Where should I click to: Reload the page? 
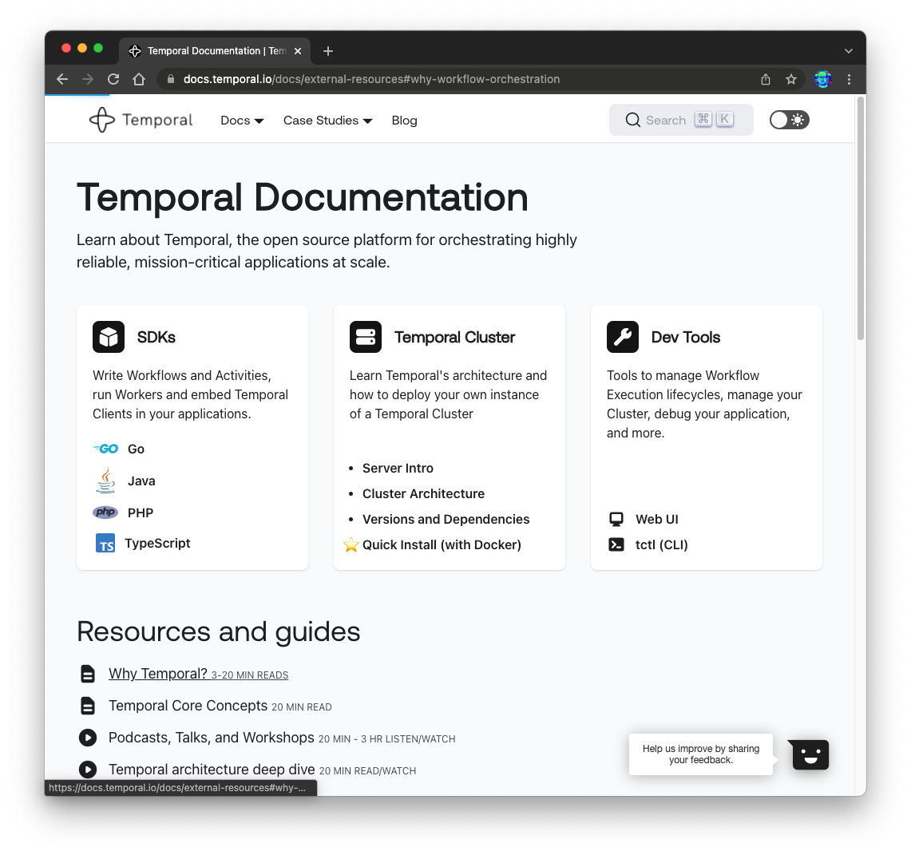113,79
